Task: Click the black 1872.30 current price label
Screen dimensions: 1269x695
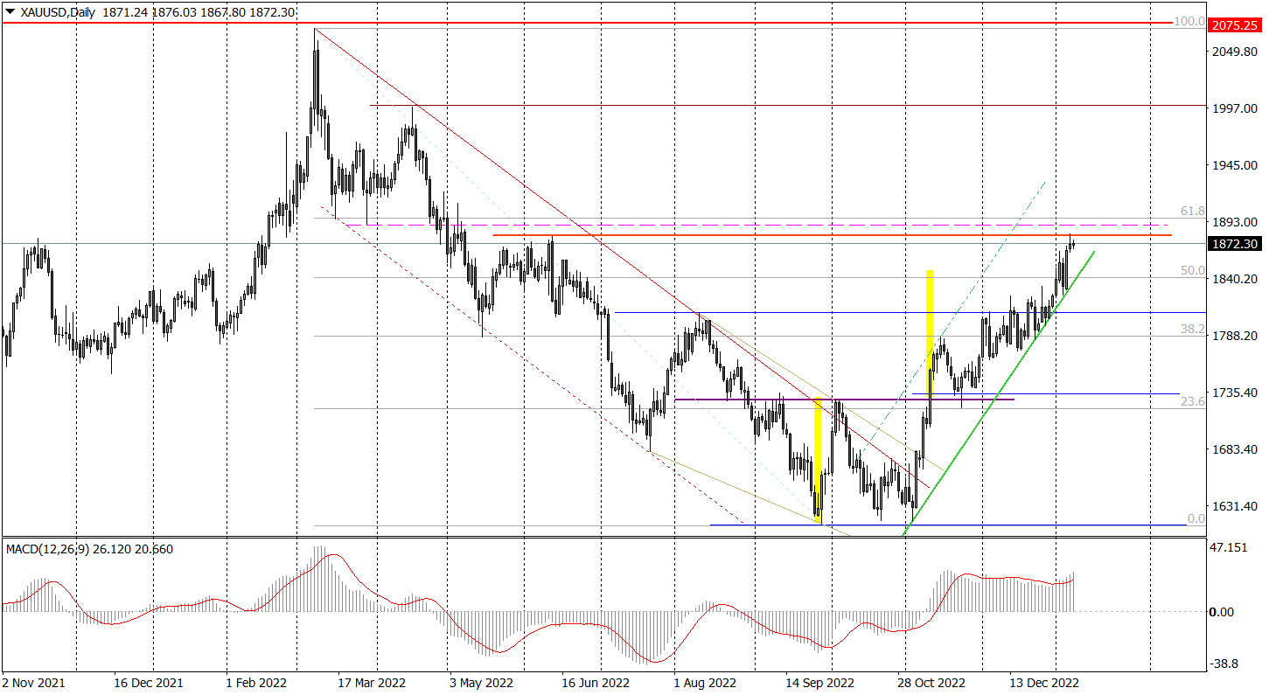Action: click(1234, 244)
